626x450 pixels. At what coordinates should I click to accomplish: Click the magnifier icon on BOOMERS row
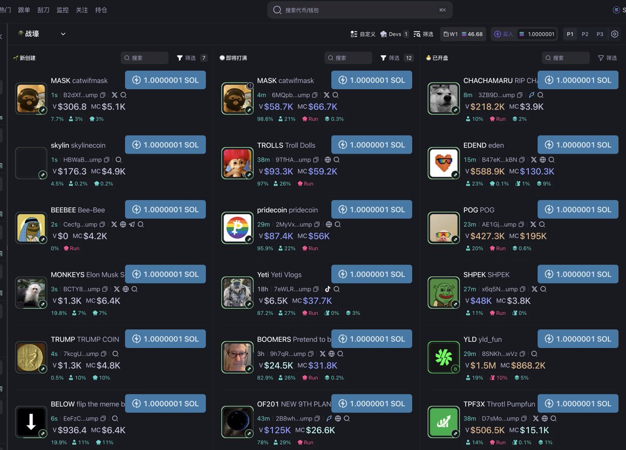point(340,354)
